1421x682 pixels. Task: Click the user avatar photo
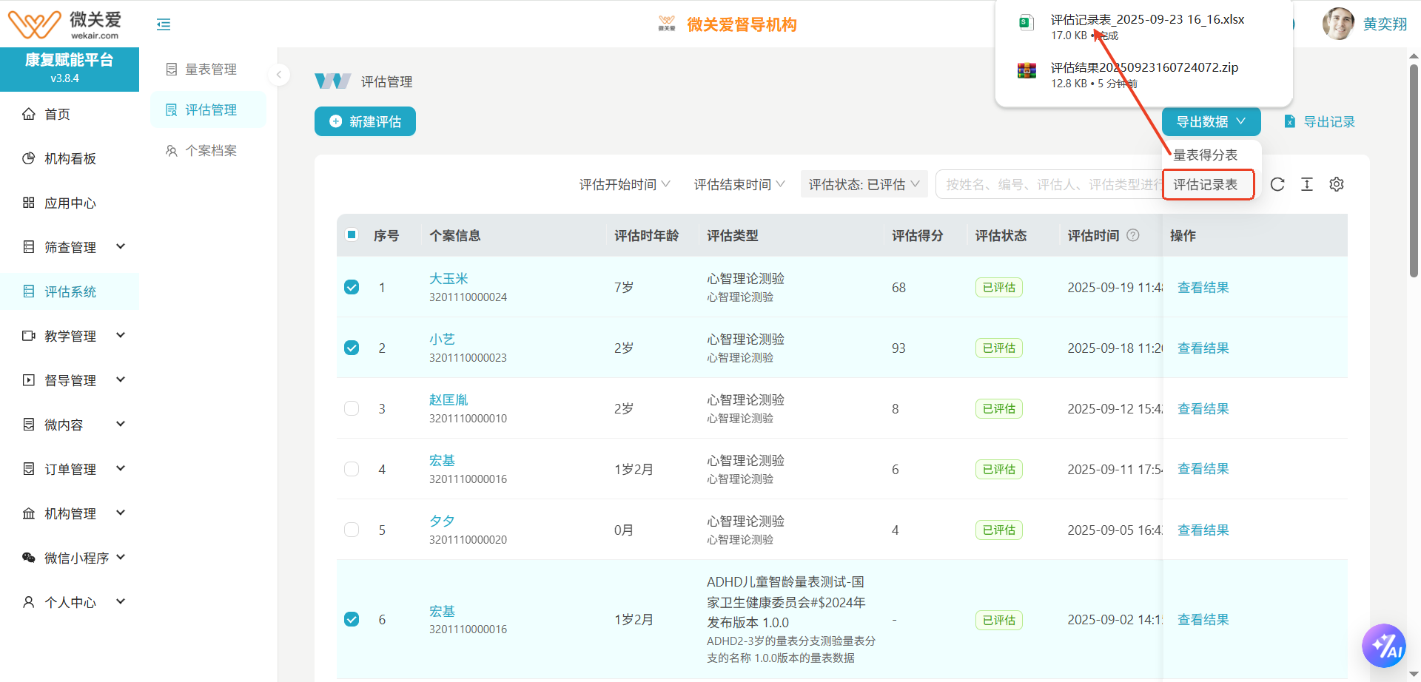click(x=1338, y=24)
